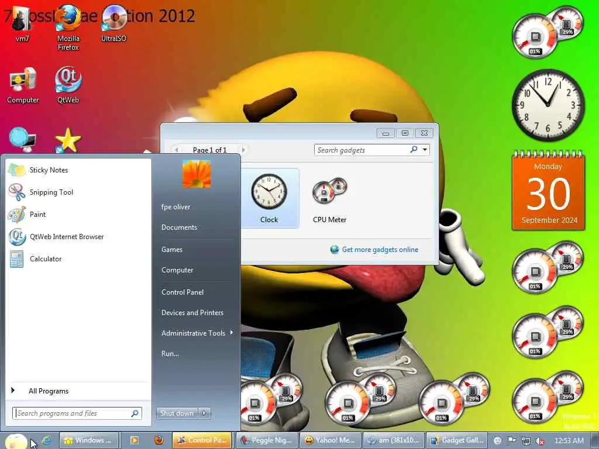Click the 12:53 AM taskbar clock
The width and height of the screenshot is (599, 449).
coord(569,441)
